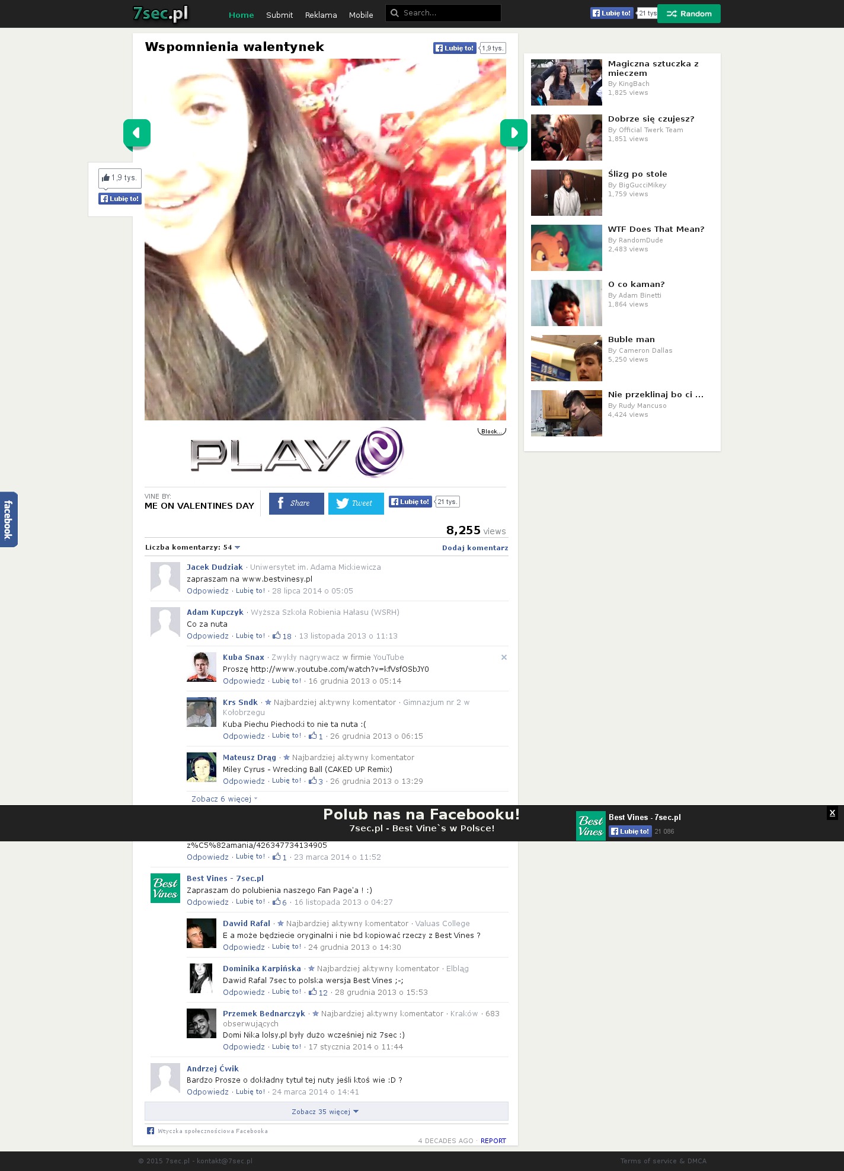Click Lubię to! in left floating box

[x=120, y=199]
